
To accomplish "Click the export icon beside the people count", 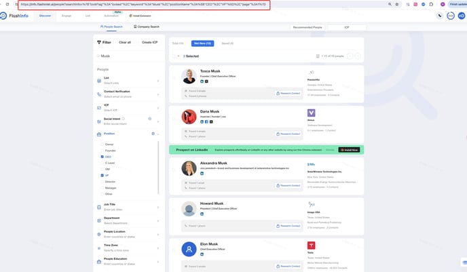I will [x=318, y=56].
